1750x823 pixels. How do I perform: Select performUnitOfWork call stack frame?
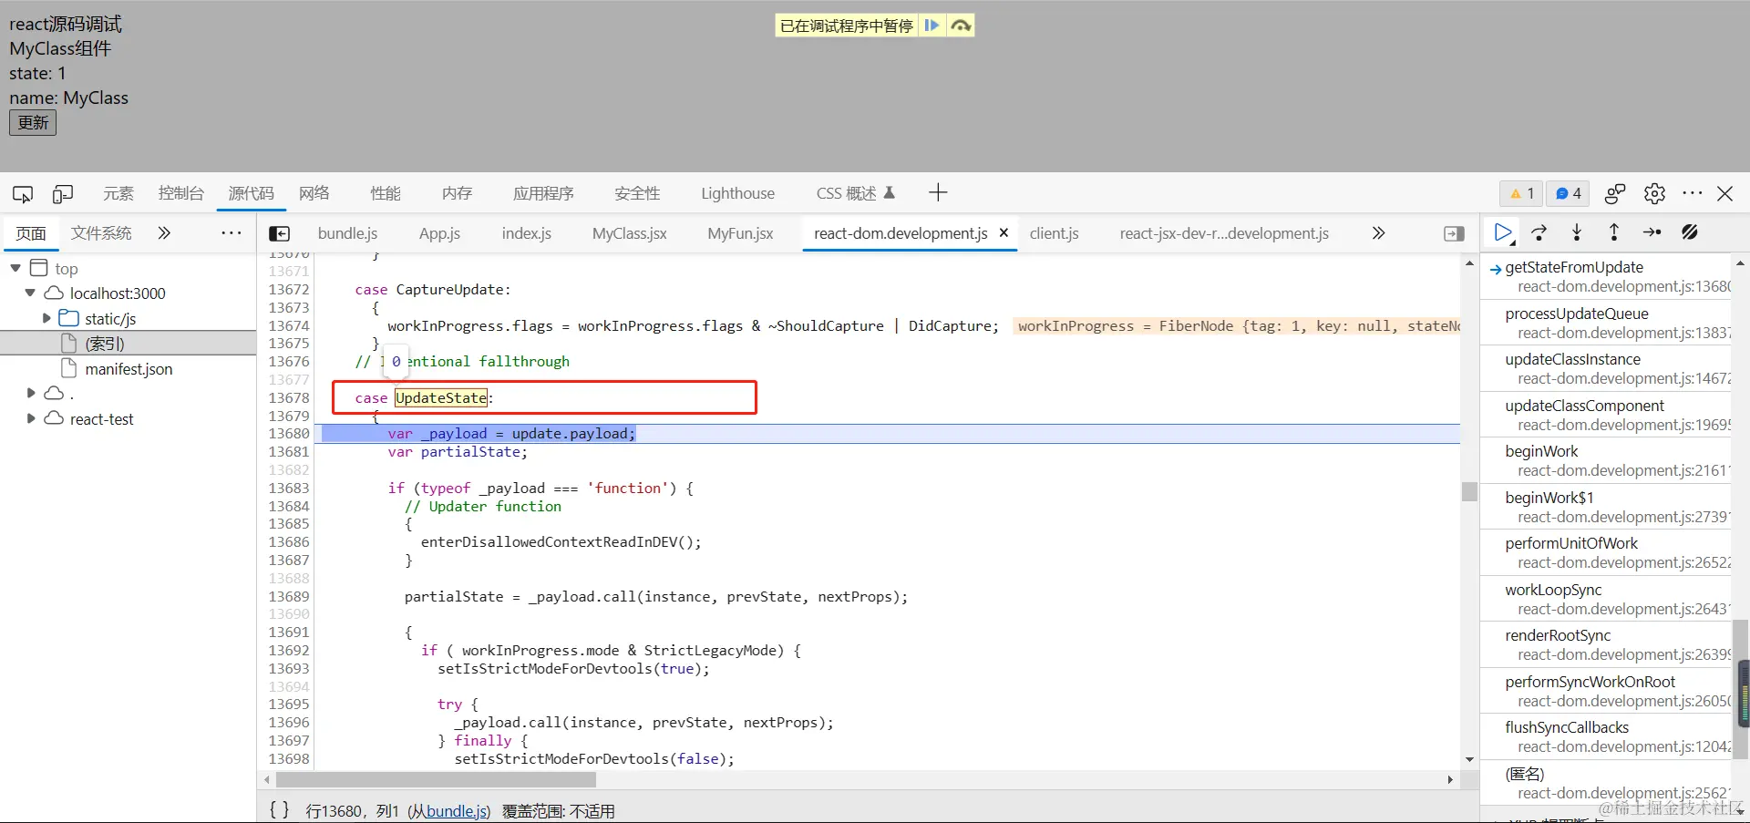[x=1606, y=552]
